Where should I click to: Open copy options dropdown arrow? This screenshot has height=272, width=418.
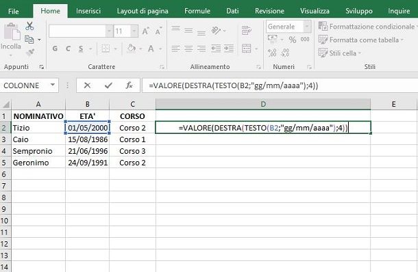[x=40, y=40]
